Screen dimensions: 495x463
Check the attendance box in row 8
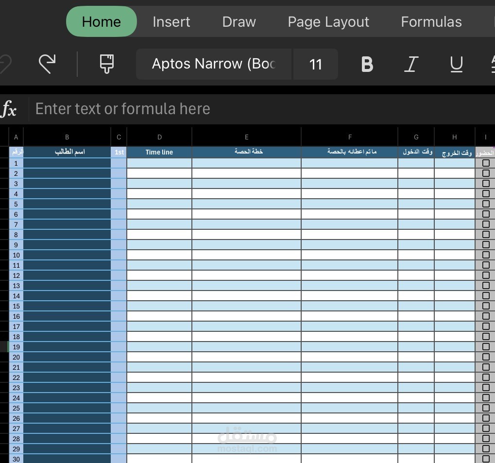486,234
